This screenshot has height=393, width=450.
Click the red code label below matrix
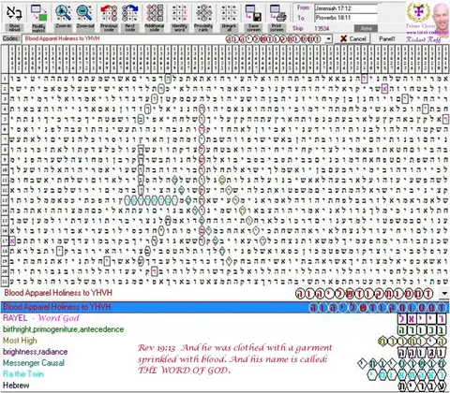58,293
